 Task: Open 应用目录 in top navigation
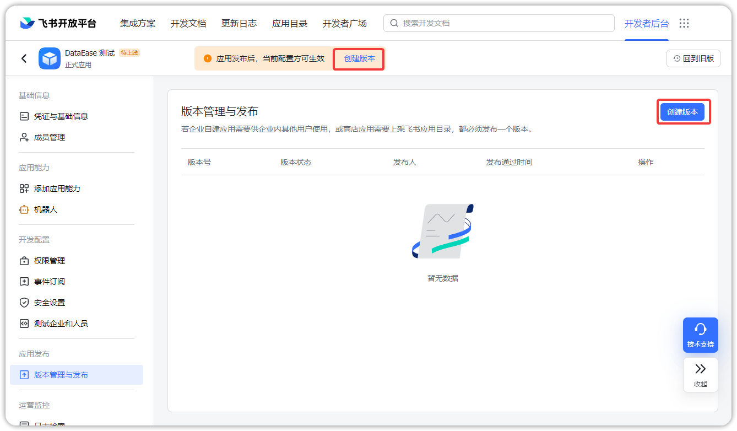tap(290, 23)
